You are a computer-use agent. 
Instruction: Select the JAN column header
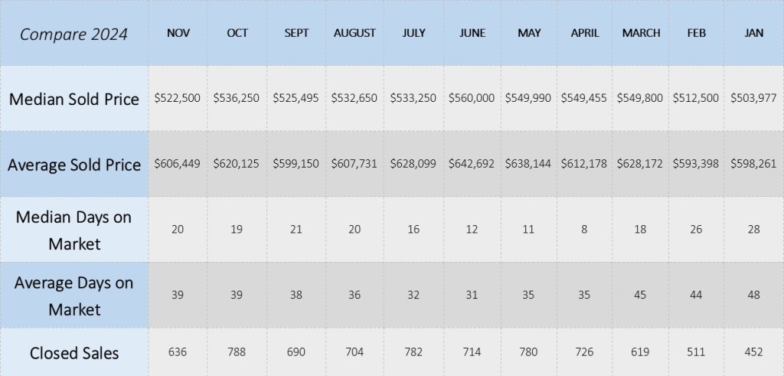coord(754,33)
